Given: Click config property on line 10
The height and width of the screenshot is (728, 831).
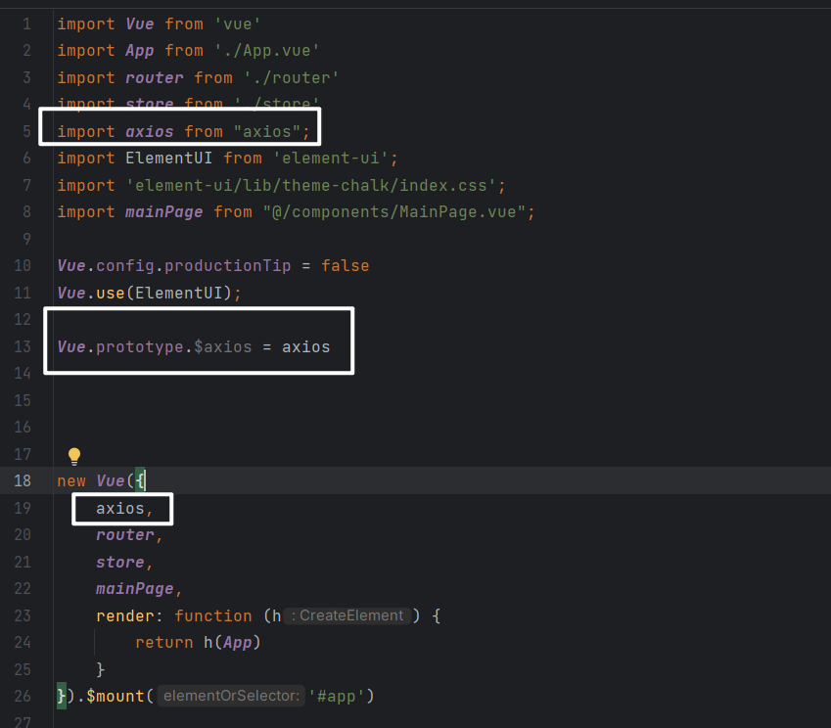Looking at the screenshot, I should tap(125, 266).
